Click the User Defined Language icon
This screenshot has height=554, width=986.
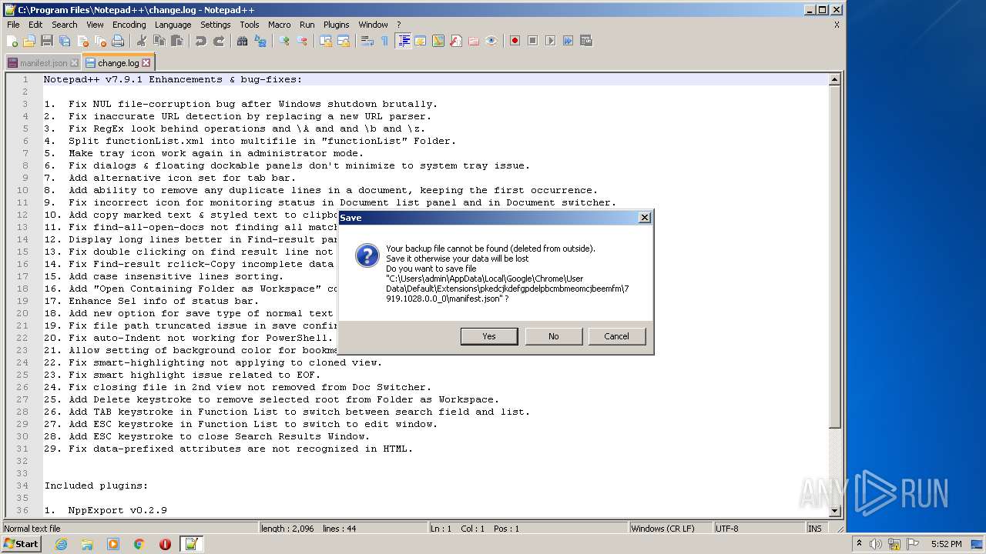[421, 41]
